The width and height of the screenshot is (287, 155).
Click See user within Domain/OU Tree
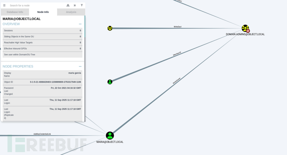pyautogui.click(x=42, y=55)
